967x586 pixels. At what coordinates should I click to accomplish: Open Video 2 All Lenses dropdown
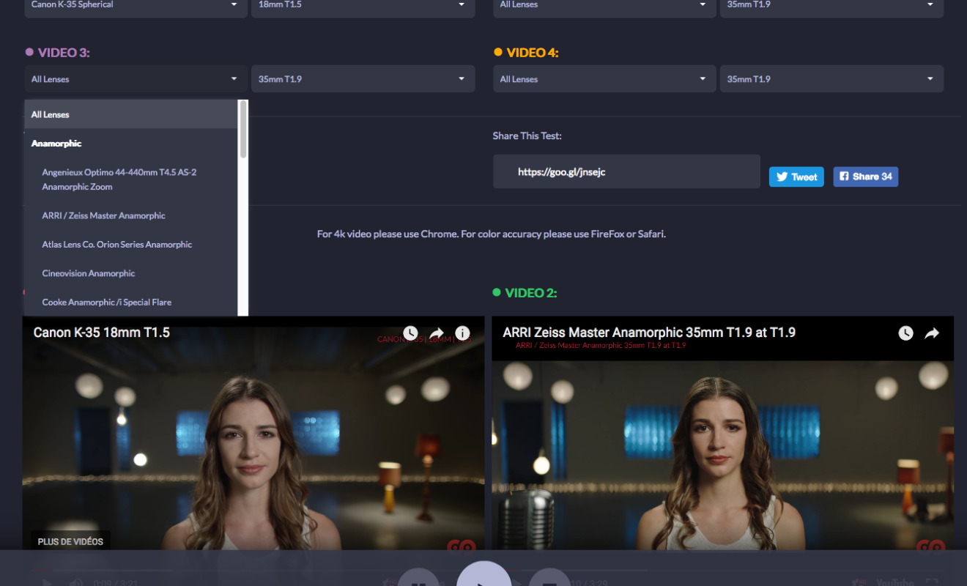(604, 6)
